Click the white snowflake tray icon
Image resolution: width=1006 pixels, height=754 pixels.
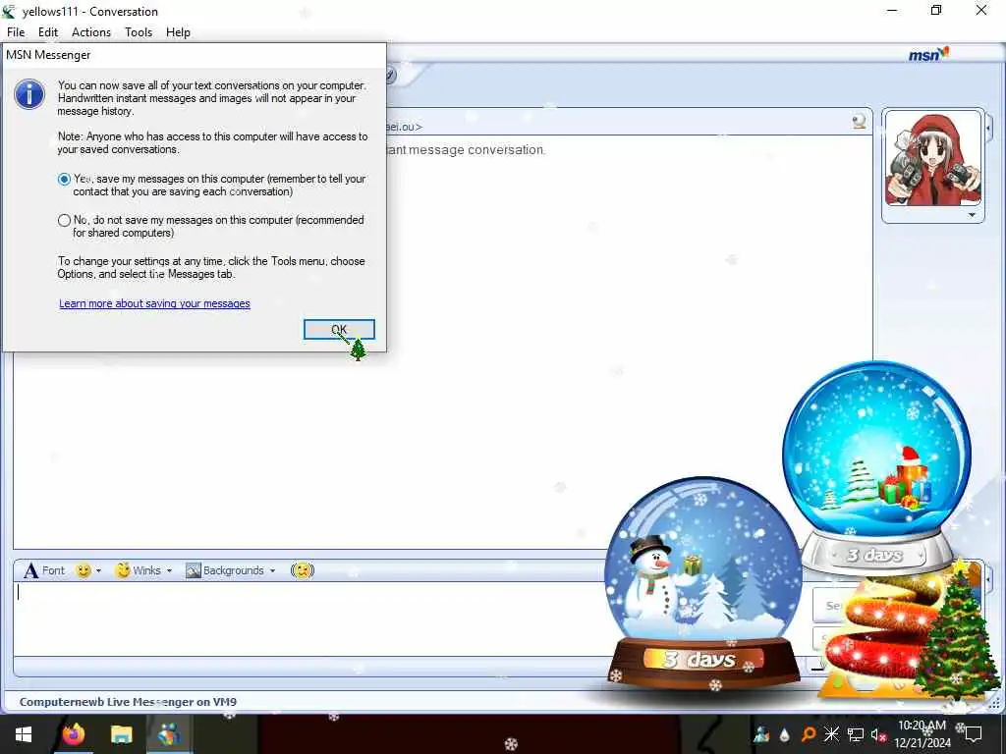pyautogui.click(x=831, y=734)
